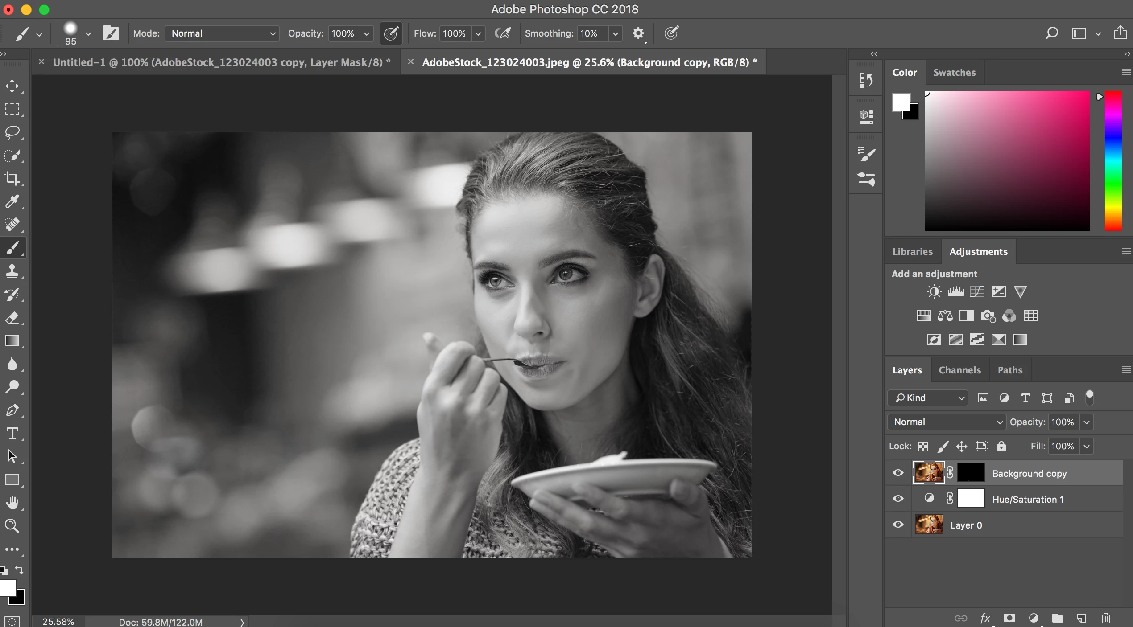
Task: Toggle visibility of Hue/Saturation 1 layer
Action: (x=898, y=499)
